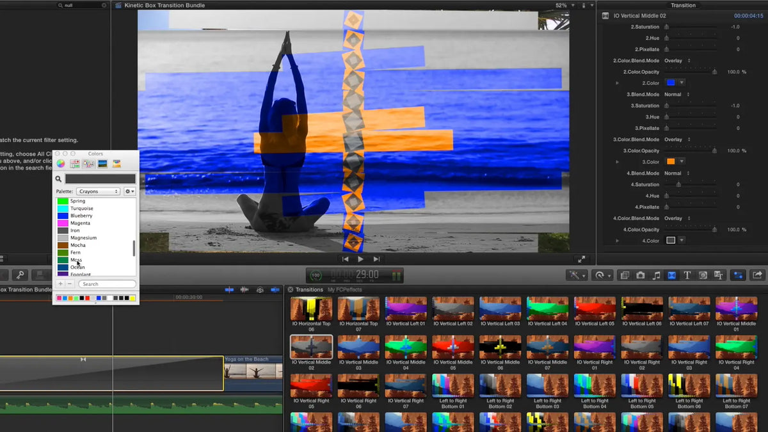768x432 pixels.
Task: Toggle the Transitions browser icon
Action: [x=672, y=275]
